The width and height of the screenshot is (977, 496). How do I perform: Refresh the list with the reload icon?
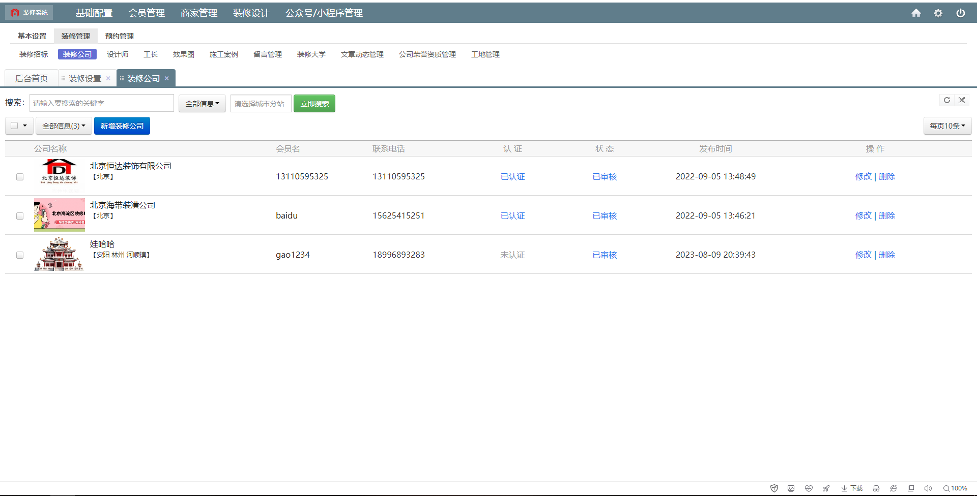tap(947, 100)
